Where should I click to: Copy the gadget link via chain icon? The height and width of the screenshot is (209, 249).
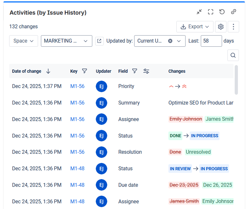coord(233,12)
